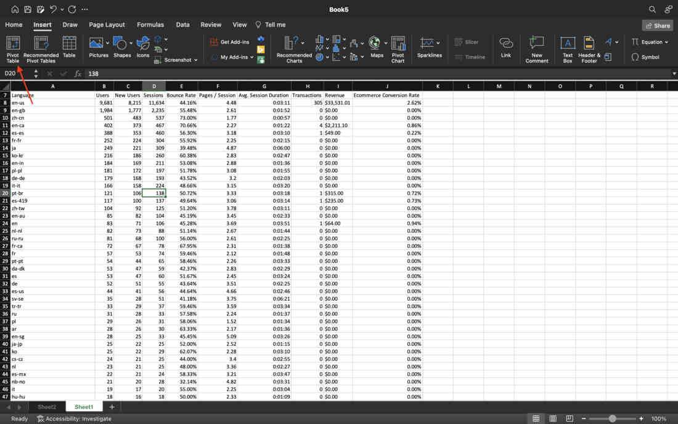The width and height of the screenshot is (678, 424).
Task: Click Get Add-ins
Action: point(230,42)
